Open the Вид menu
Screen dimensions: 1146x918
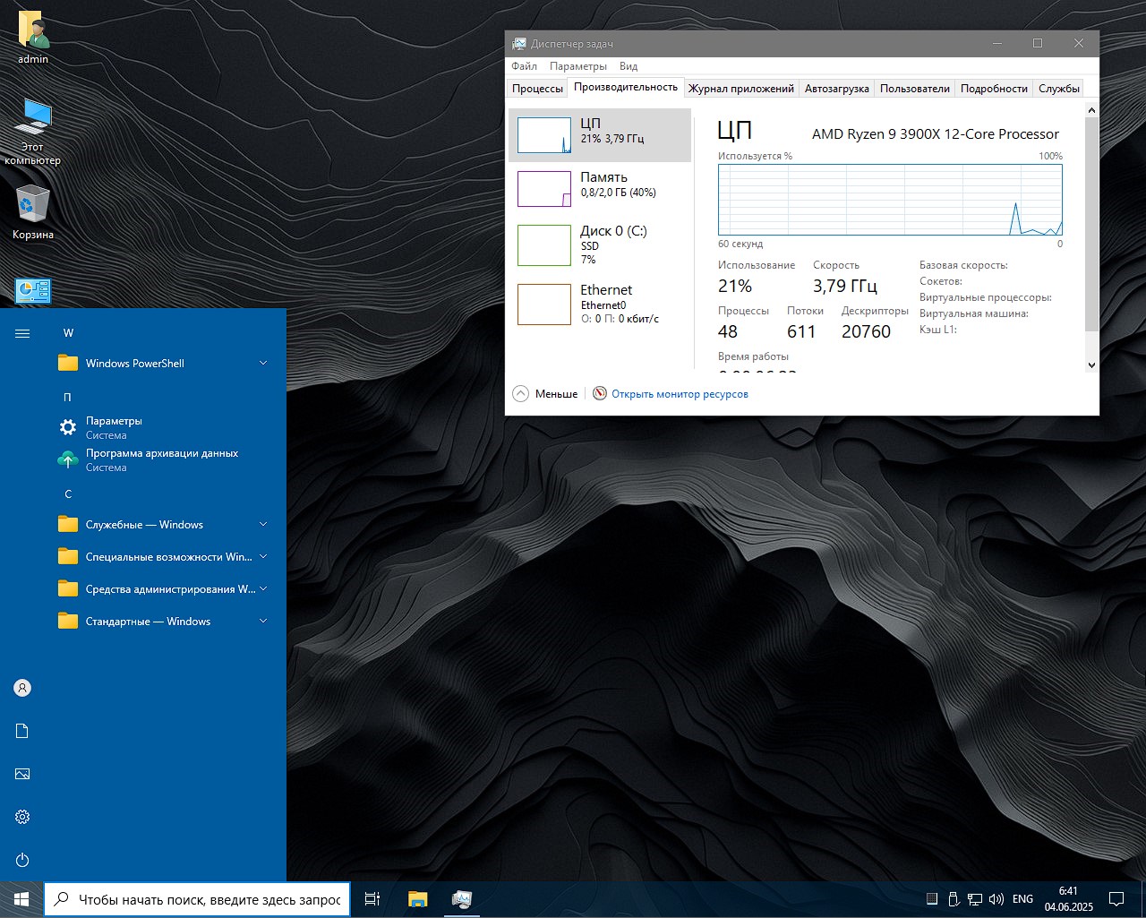coord(629,66)
